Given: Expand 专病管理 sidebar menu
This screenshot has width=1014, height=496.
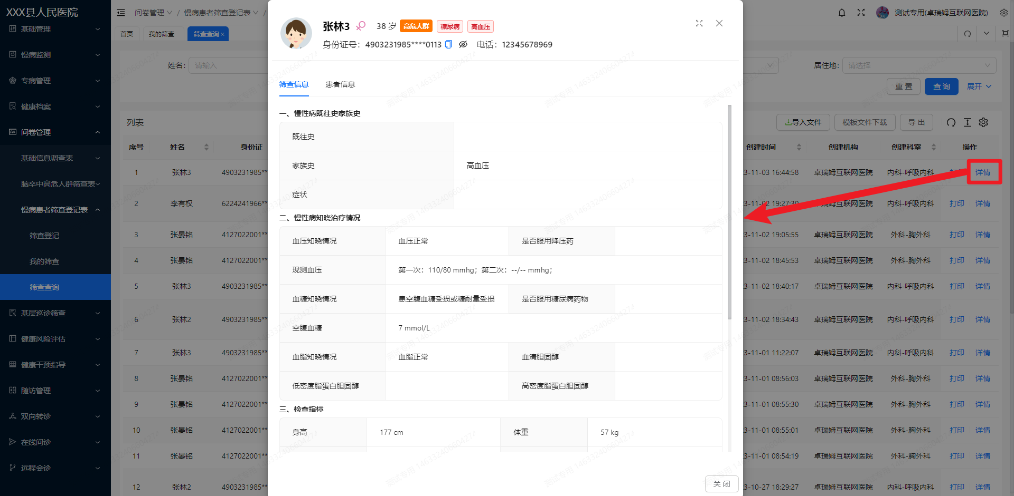Looking at the screenshot, I should click(55, 81).
